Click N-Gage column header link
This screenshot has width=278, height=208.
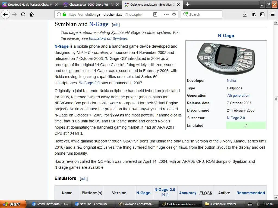tap(143, 193)
